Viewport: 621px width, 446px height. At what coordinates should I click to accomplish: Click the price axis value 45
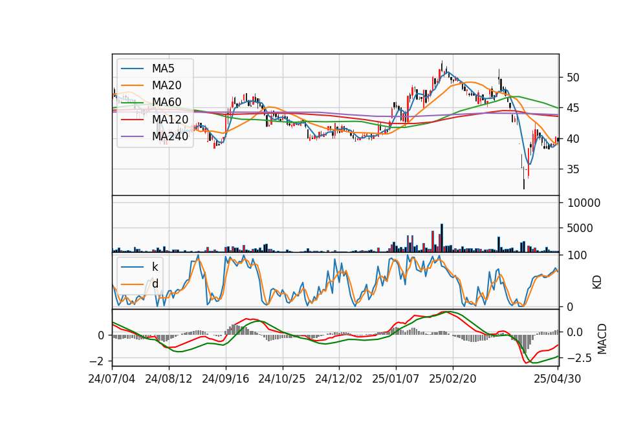(x=573, y=108)
